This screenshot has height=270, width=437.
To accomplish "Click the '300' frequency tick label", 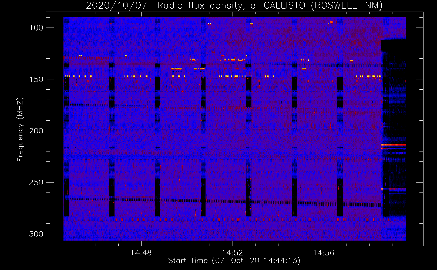I will point(36,234).
